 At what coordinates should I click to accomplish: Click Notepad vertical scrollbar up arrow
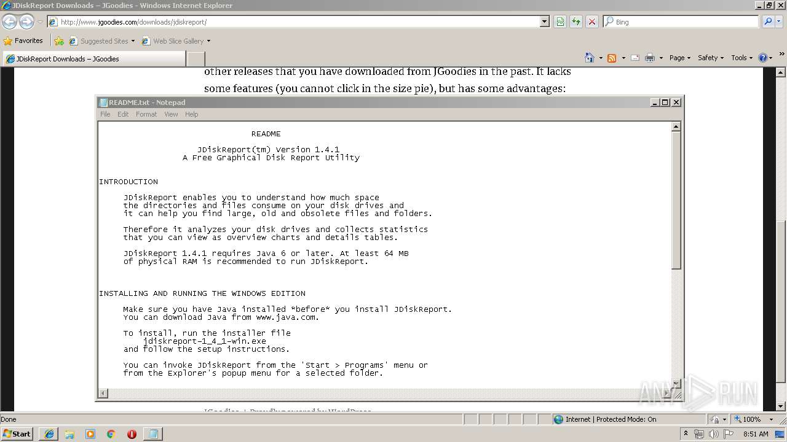[676, 127]
